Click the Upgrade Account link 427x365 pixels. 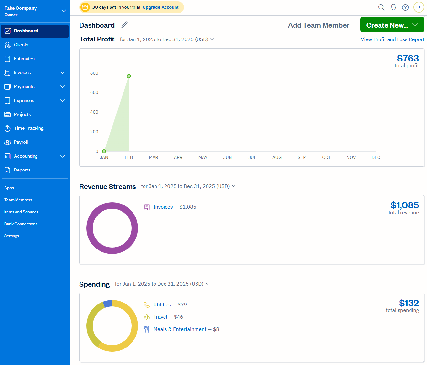[161, 7]
